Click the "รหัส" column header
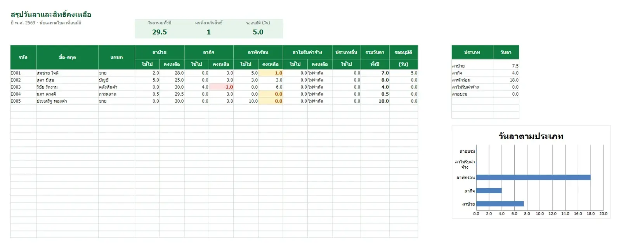The image size is (621, 248). point(23,57)
